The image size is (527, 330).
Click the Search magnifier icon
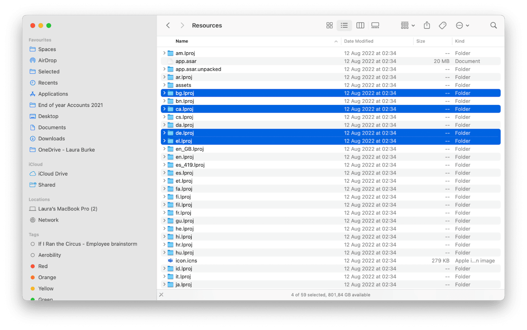[x=494, y=26]
